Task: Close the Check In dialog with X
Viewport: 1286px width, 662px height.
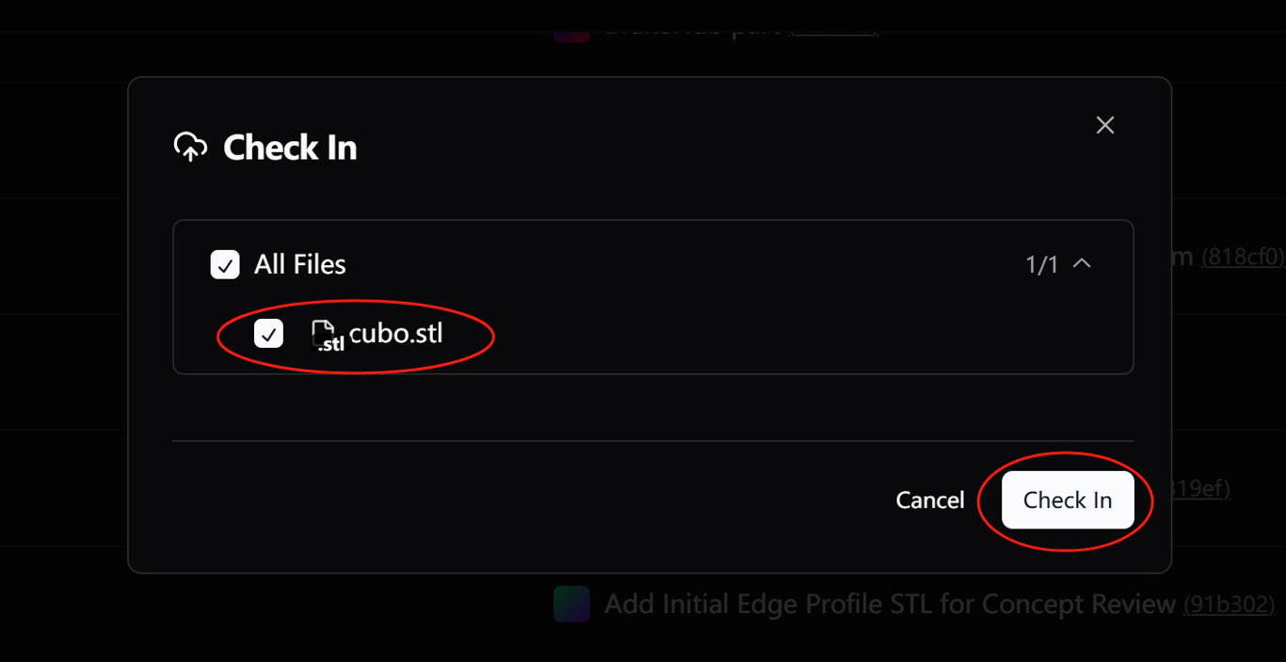Action: pyautogui.click(x=1105, y=125)
